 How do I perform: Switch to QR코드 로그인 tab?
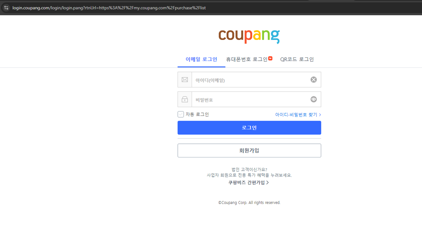tap(297, 59)
